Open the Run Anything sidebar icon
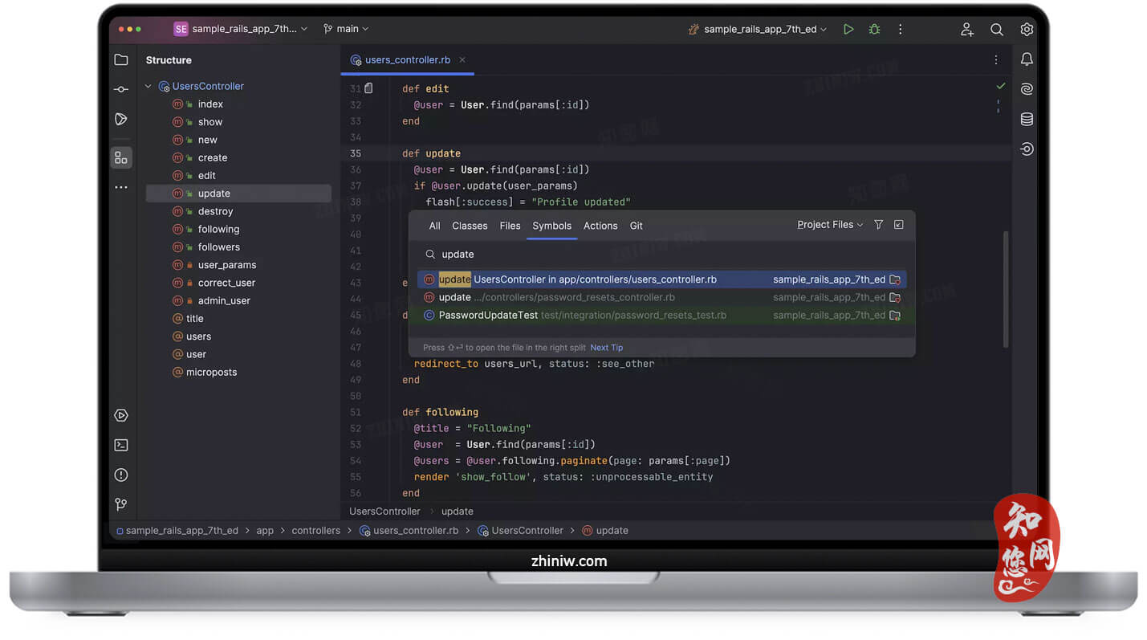This screenshot has width=1147, height=640. point(121,119)
